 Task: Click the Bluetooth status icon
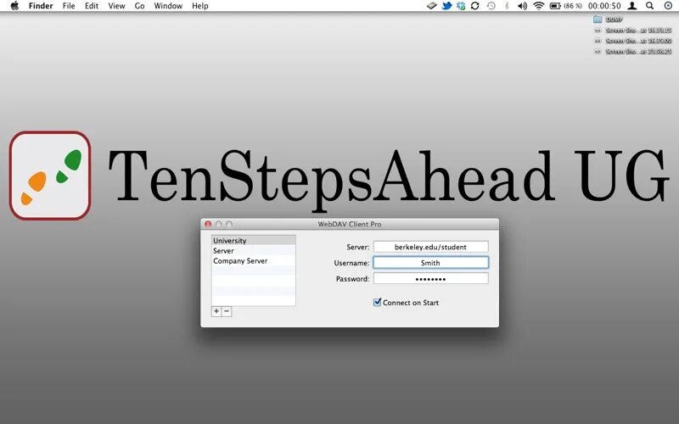click(x=507, y=6)
